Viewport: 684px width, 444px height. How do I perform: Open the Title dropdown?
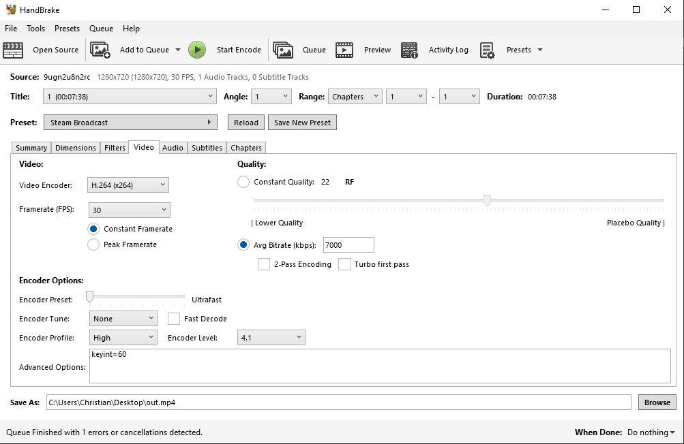tap(130, 96)
